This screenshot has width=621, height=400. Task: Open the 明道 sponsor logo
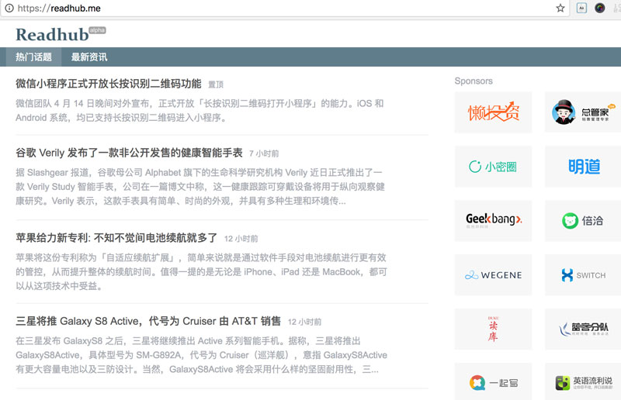click(583, 167)
